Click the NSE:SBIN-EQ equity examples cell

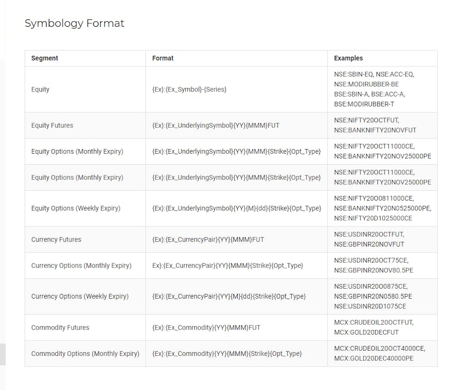coord(374,89)
